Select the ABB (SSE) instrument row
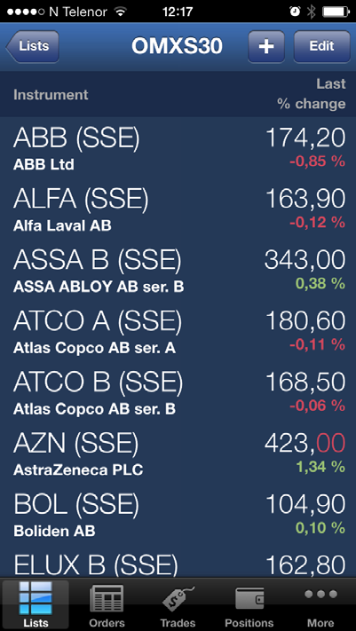The height and width of the screenshot is (631, 356). pos(178,147)
